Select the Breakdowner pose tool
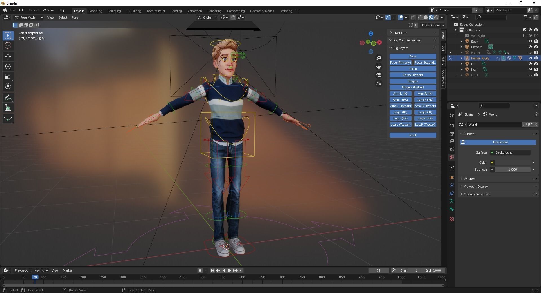 click(8, 119)
